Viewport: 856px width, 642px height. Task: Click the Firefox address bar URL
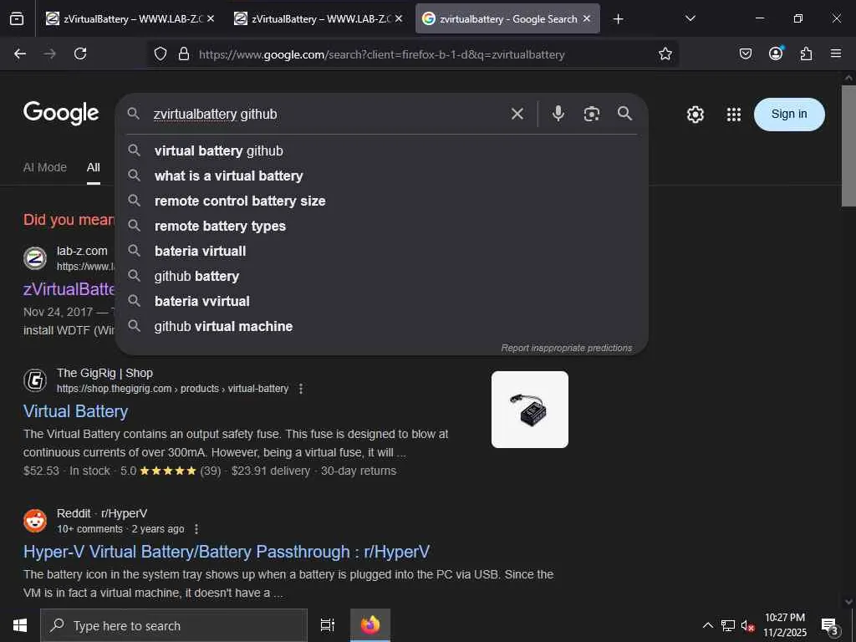click(381, 54)
